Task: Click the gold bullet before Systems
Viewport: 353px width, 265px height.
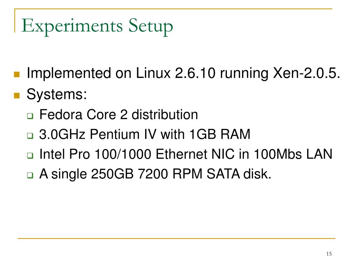Action: [17, 96]
